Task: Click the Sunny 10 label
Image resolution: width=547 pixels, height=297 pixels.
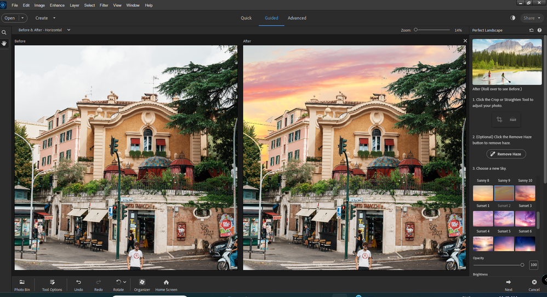Action: point(525,181)
